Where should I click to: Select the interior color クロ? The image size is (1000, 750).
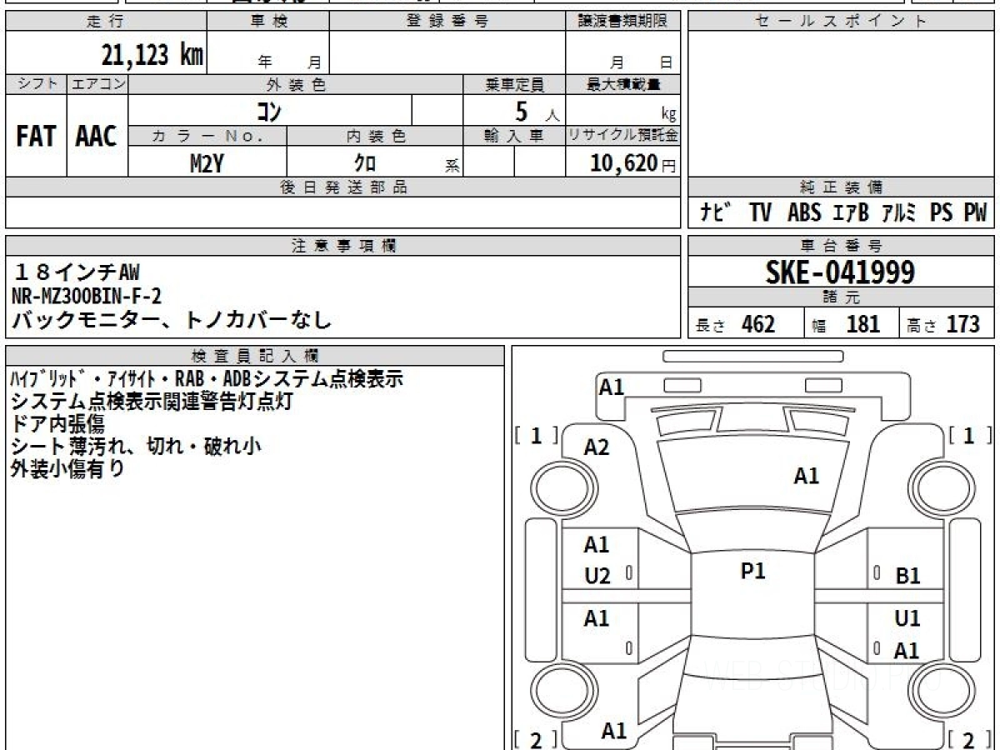click(x=365, y=163)
